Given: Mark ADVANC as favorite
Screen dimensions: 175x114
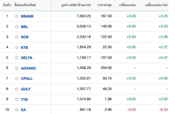Looking at the screenshot, I should [17, 68].
